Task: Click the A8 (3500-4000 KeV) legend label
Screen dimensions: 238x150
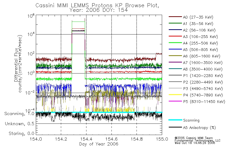Action: [203, 69]
